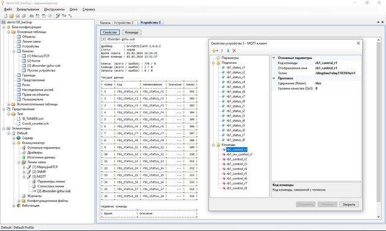Click the vertical scrollbar down arrow
Image resolution: width=386 pixels, height=231 pixels.
379,217
